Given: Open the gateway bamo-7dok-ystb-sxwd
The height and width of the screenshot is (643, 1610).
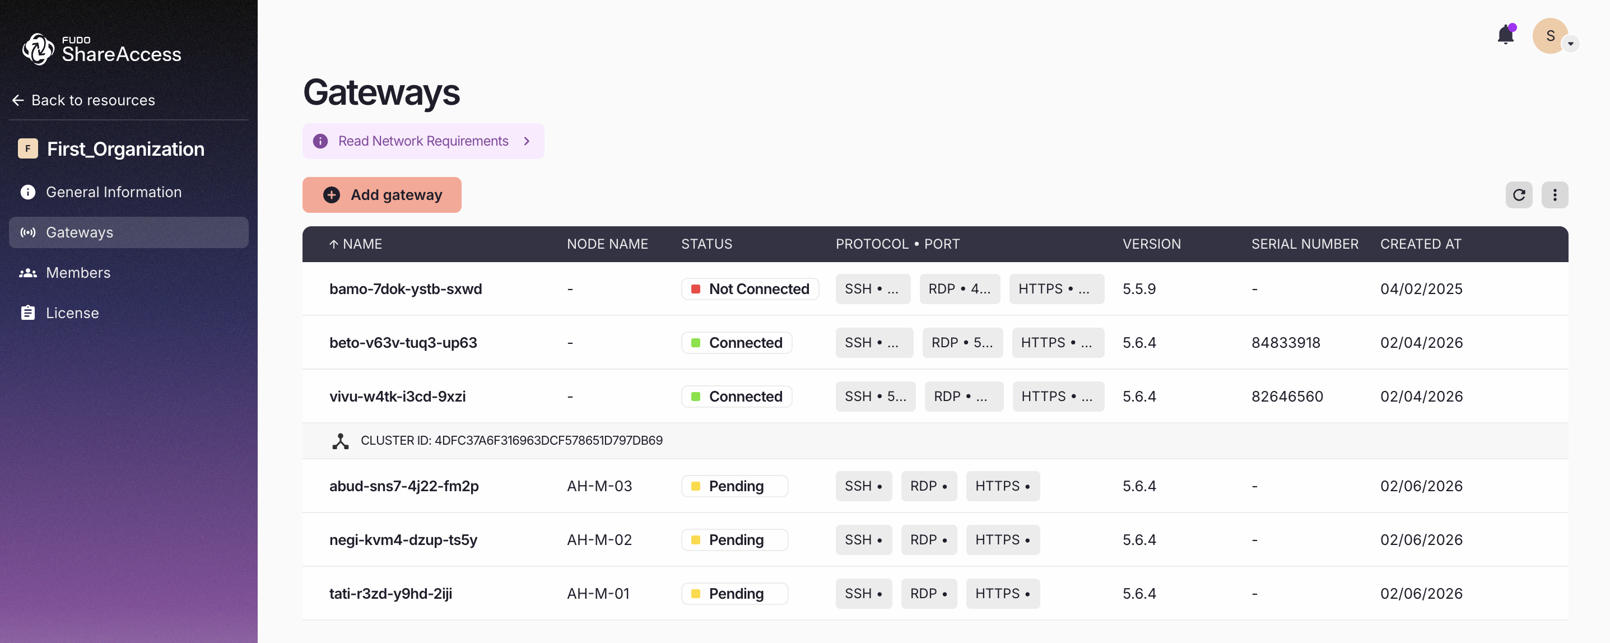Looking at the screenshot, I should pos(405,290).
